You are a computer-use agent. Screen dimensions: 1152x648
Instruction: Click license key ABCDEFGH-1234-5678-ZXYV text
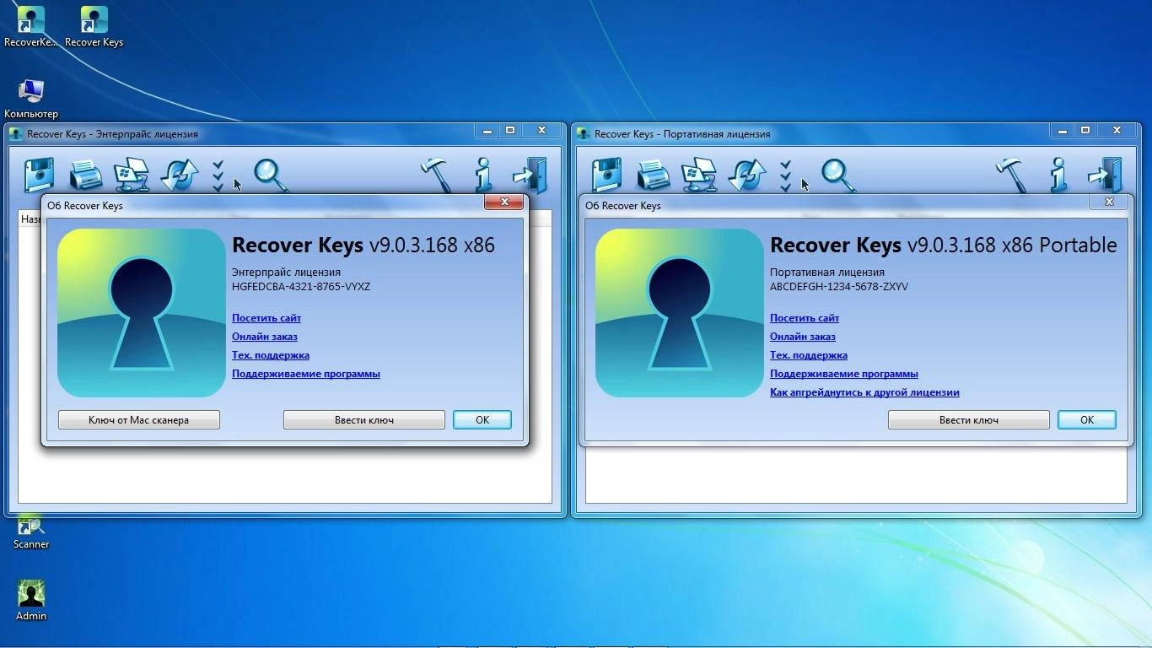[839, 286]
